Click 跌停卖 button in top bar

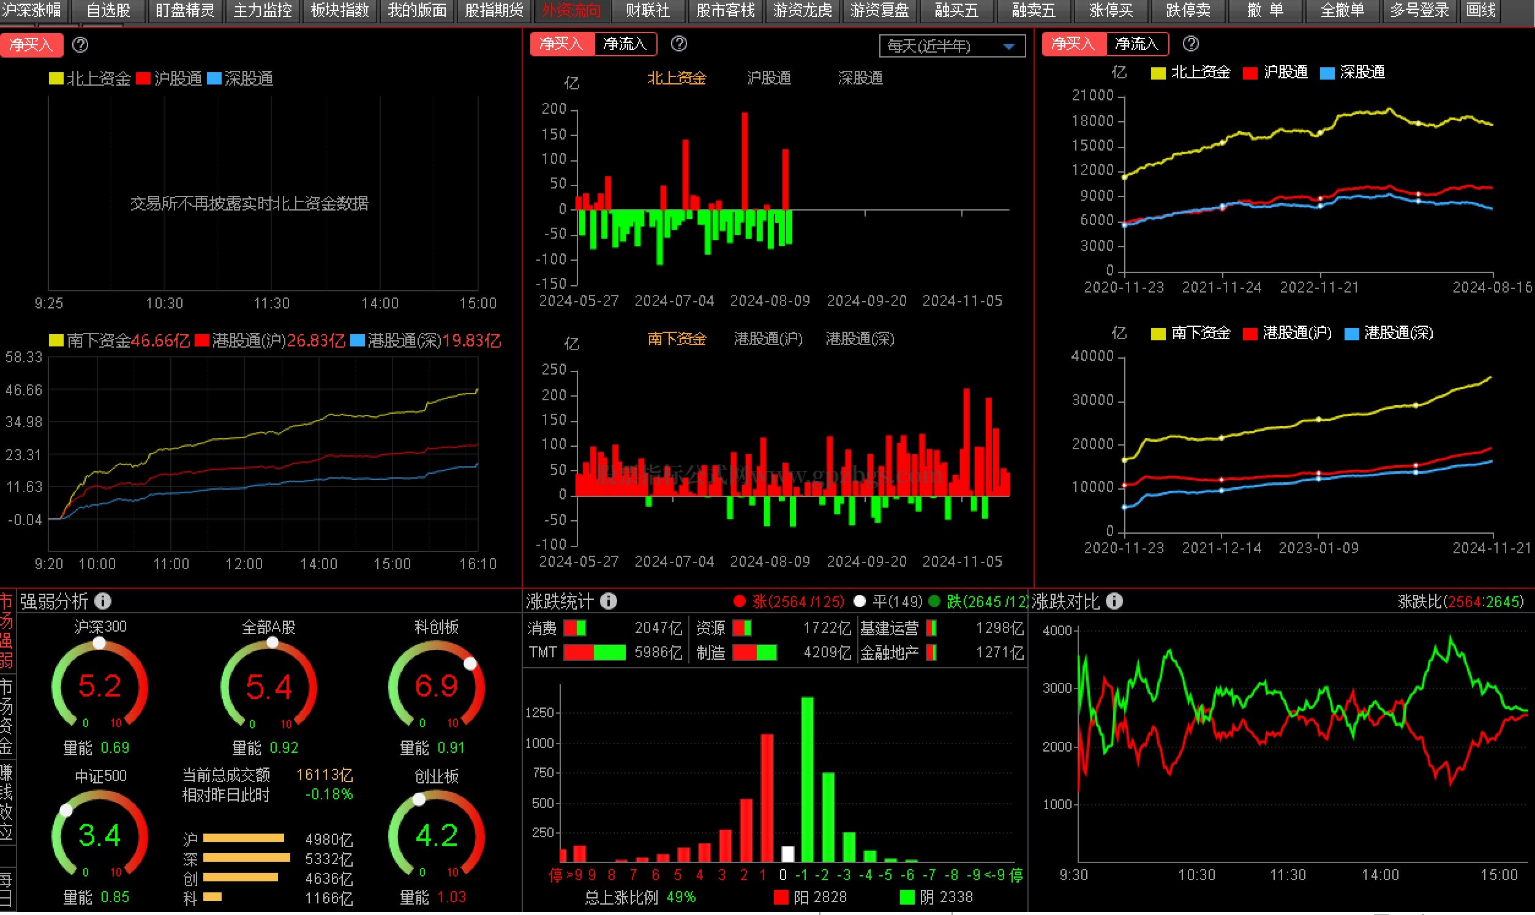tap(1188, 10)
